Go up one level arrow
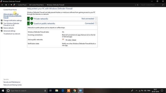Screen dimensions: 166x93 [11, 5]
